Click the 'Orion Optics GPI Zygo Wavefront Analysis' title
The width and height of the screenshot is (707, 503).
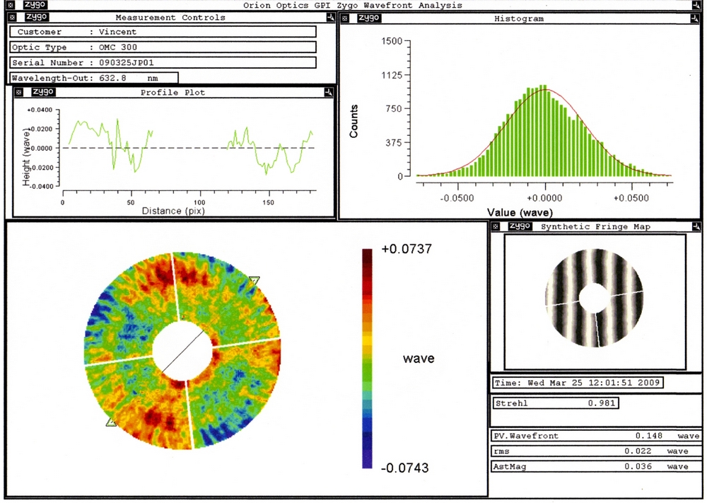coord(353,6)
